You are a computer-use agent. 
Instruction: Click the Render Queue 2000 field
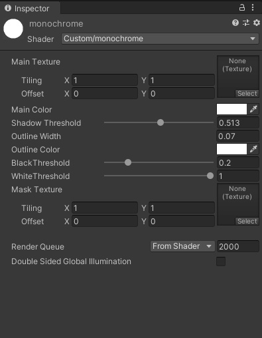[237, 246]
